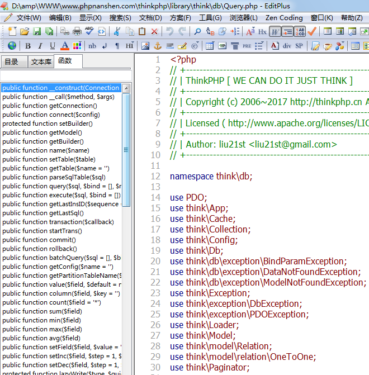
Task: Open the 帮助(Z) menu
Action: tap(352, 18)
